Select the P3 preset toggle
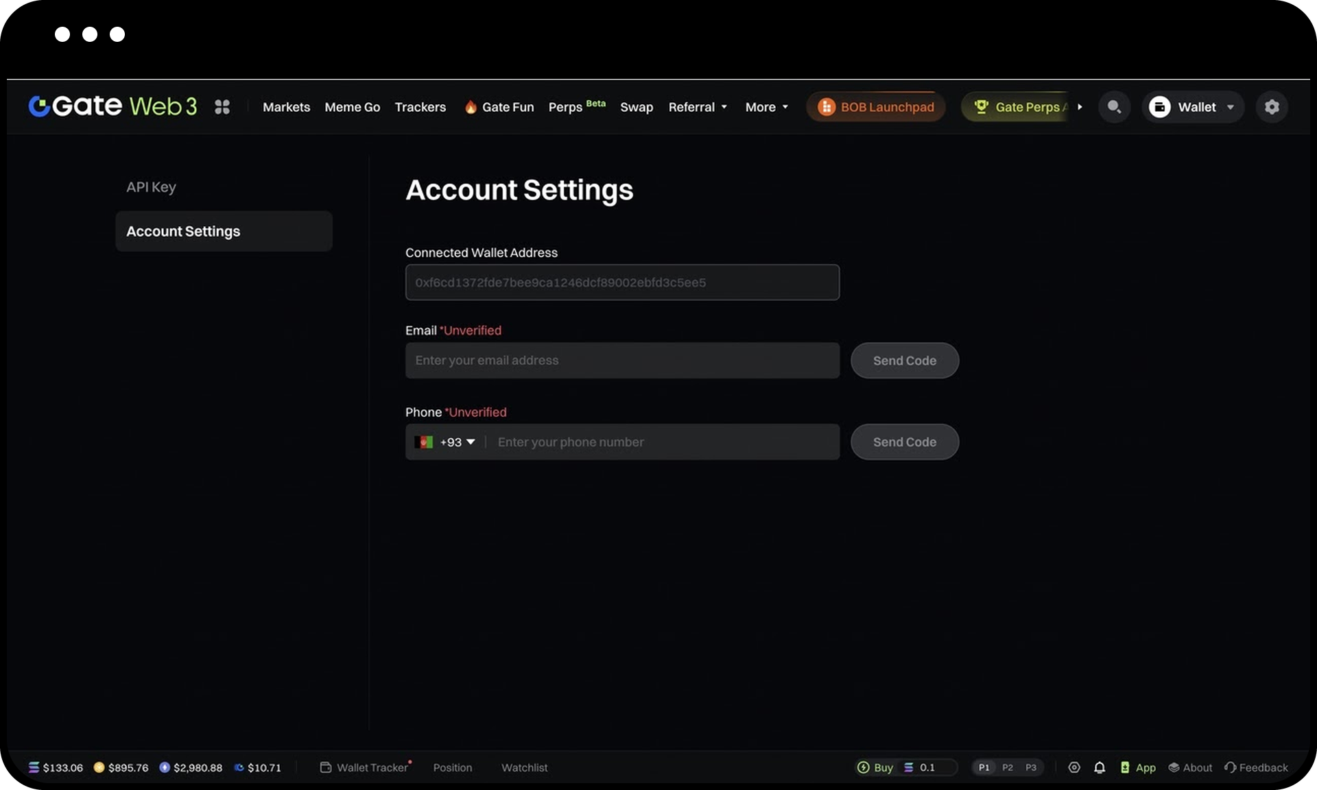The image size is (1317, 790). (1030, 767)
